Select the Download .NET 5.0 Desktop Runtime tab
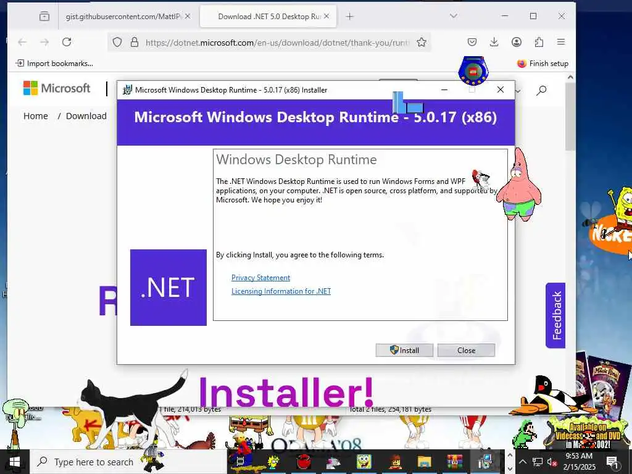The width and height of the screenshot is (632, 474). (x=269, y=17)
